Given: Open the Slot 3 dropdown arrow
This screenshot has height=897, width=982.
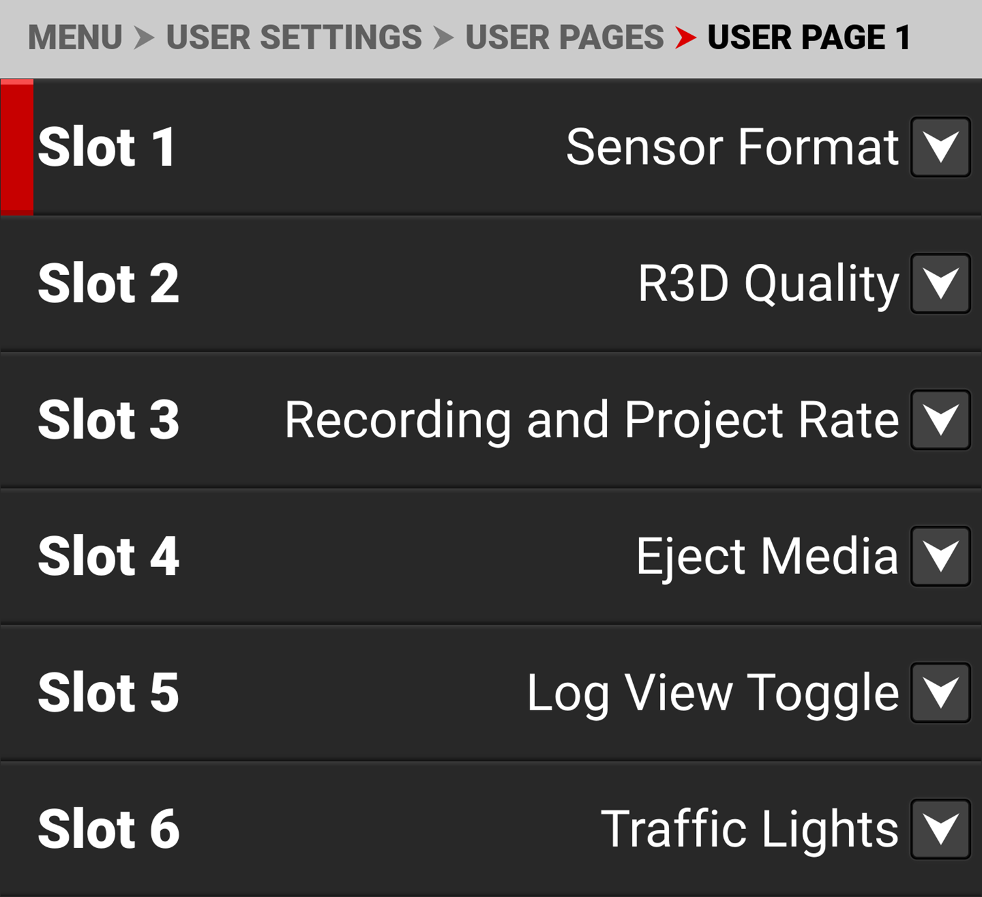Looking at the screenshot, I should click(940, 420).
